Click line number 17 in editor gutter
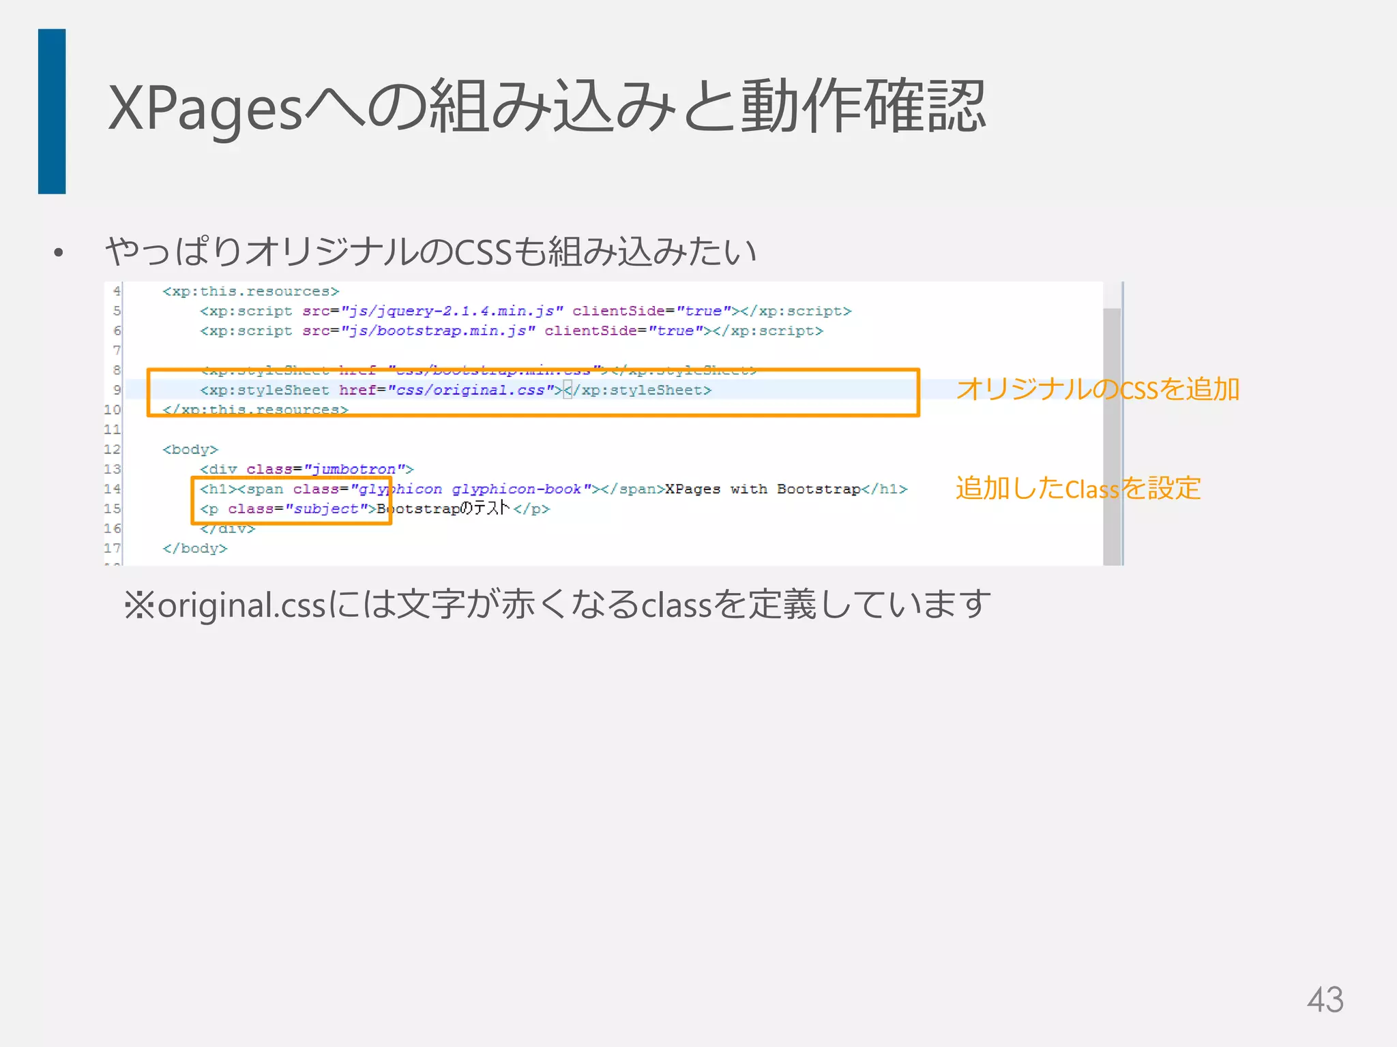The height and width of the screenshot is (1047, 1397). (x=113, y=548)
